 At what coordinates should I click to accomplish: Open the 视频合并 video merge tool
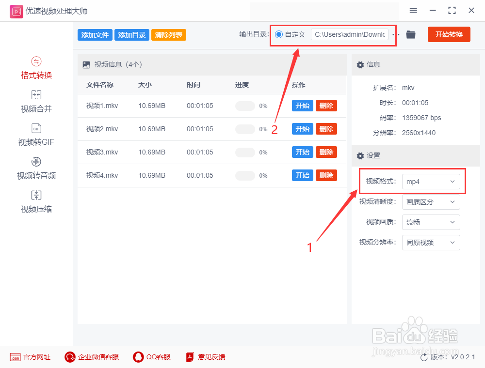pyautogui.click(x=36, y=101)
